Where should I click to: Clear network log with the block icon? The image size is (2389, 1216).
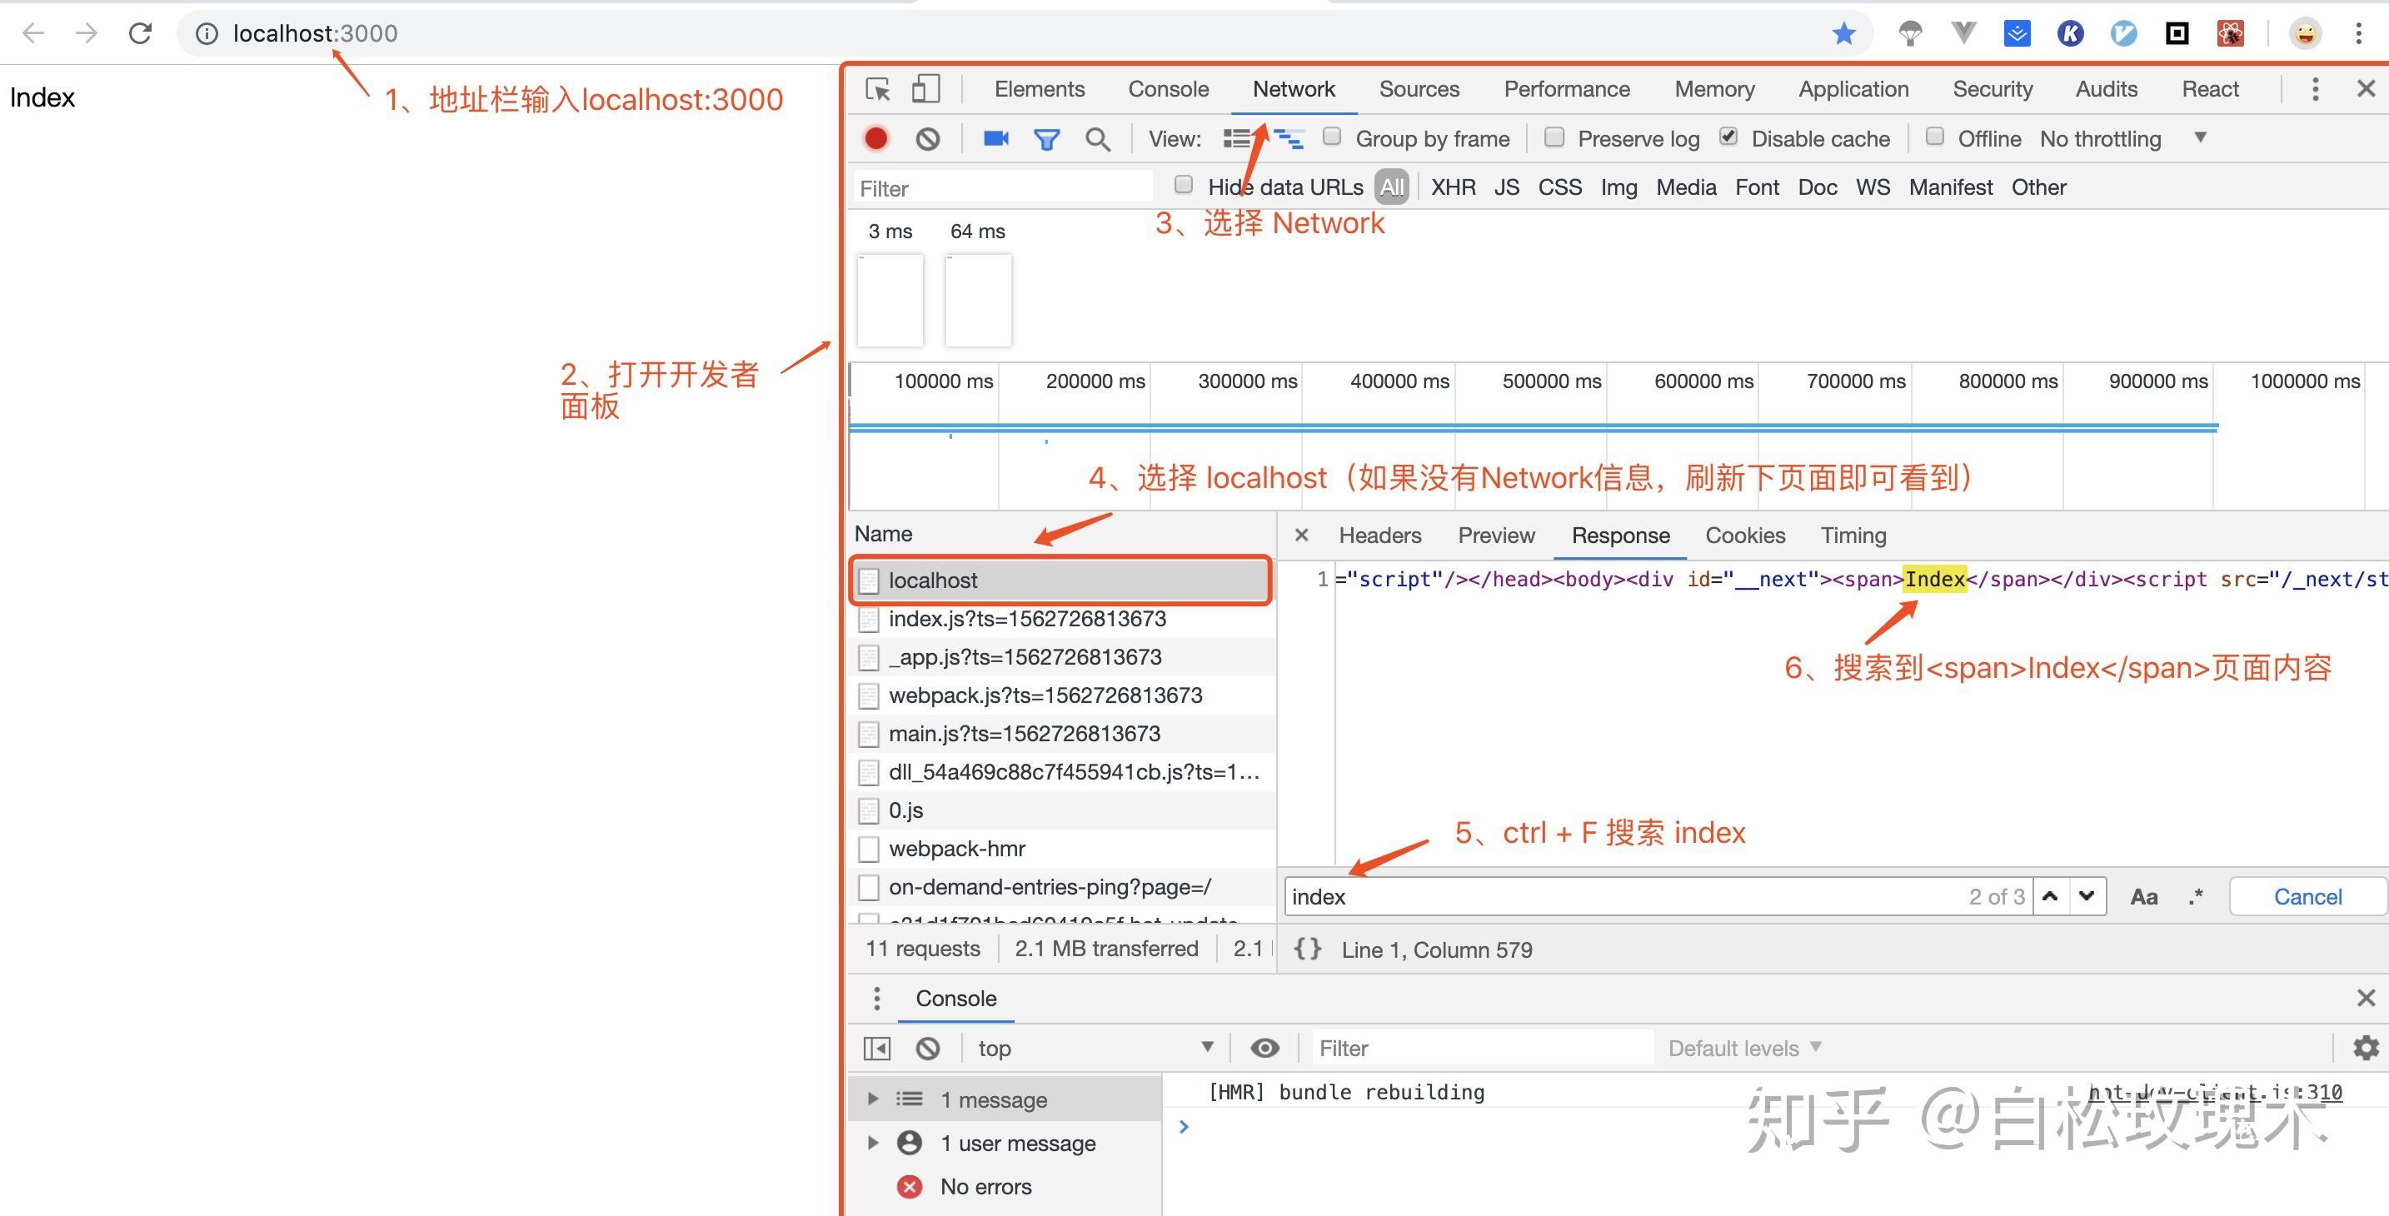pos(928,138)
